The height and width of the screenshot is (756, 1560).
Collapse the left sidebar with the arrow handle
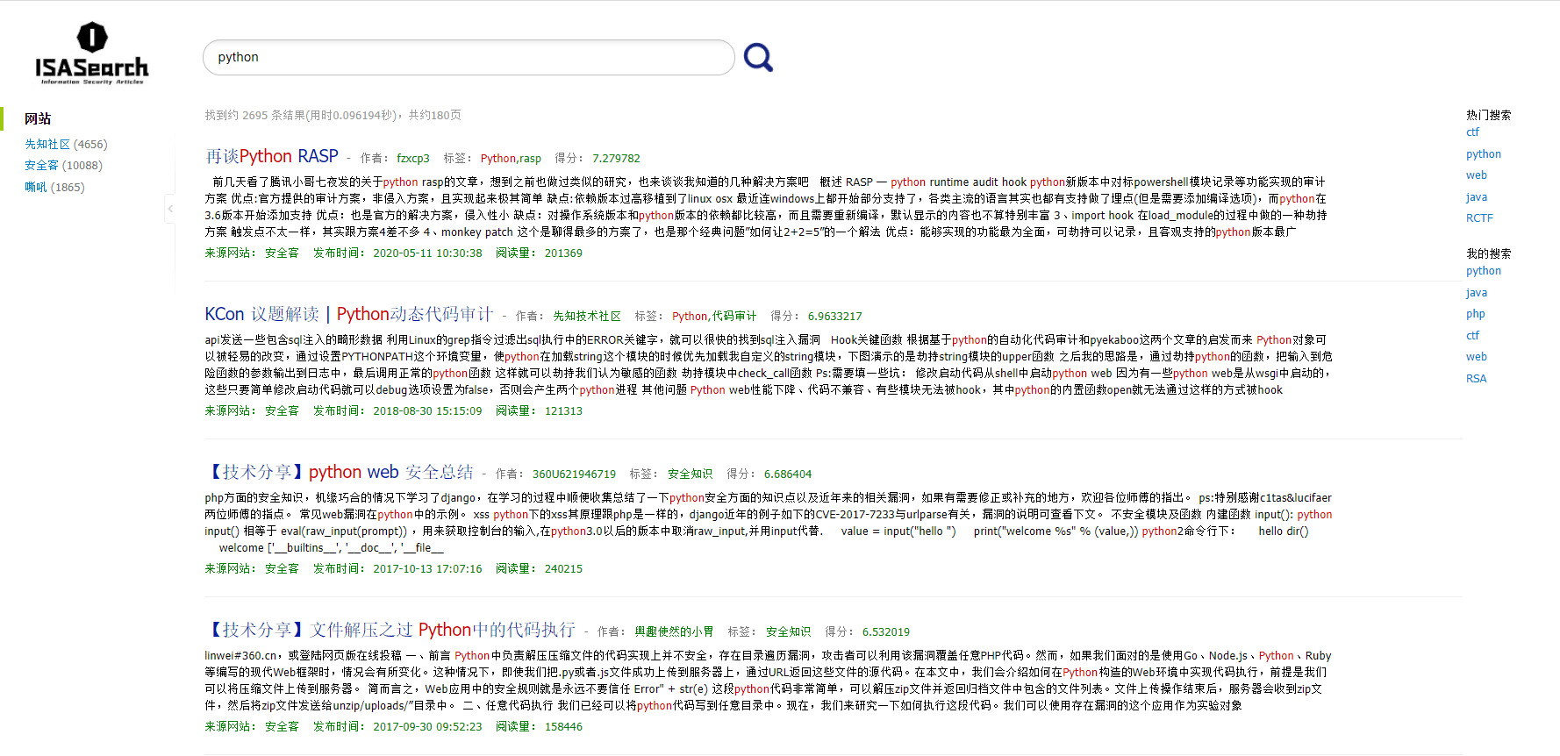click(170, 209)
